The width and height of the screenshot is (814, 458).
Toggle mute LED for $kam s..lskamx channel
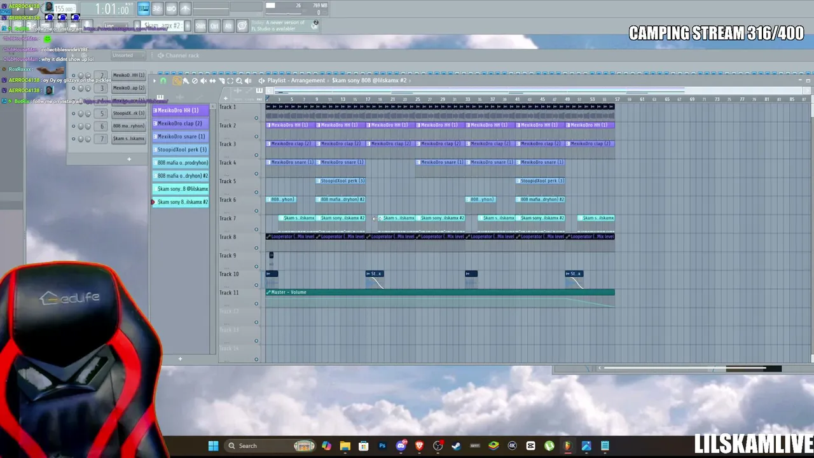[x=73, y=139]
